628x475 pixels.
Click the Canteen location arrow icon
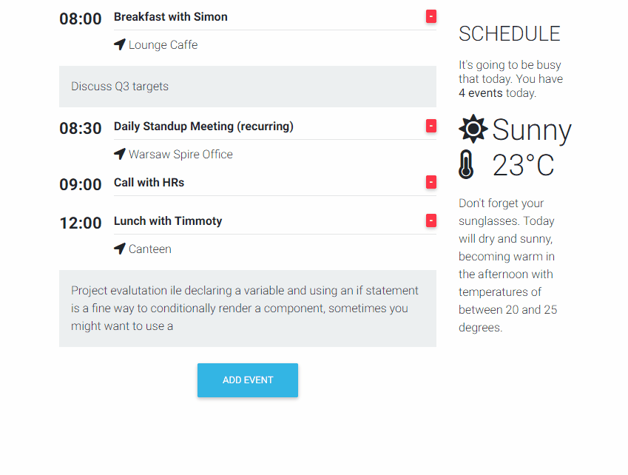[x=120, y=249]
